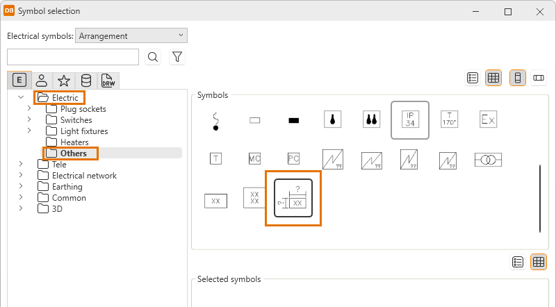Image resolution: width=556 pixels, height=307 pixels.
Task: Select the Heaters folder
Action: pyautogui.click(x=74, y=142)
